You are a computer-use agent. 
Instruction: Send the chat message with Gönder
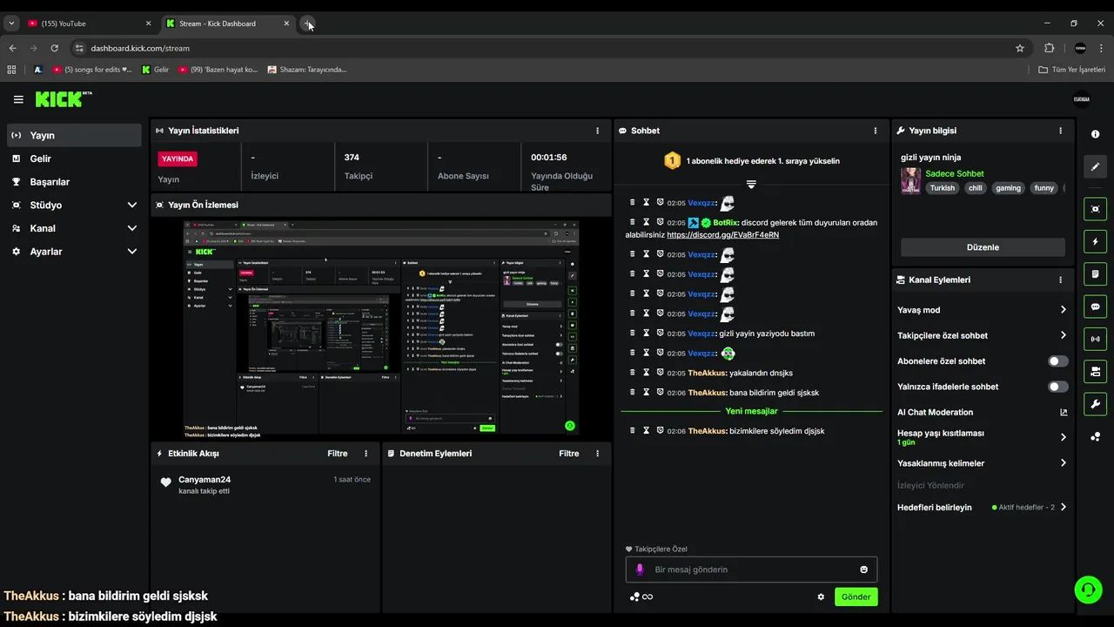pos(856,597)
